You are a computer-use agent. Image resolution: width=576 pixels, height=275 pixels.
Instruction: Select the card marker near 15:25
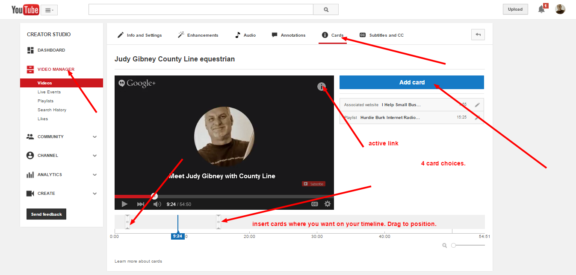click(219, 222)
